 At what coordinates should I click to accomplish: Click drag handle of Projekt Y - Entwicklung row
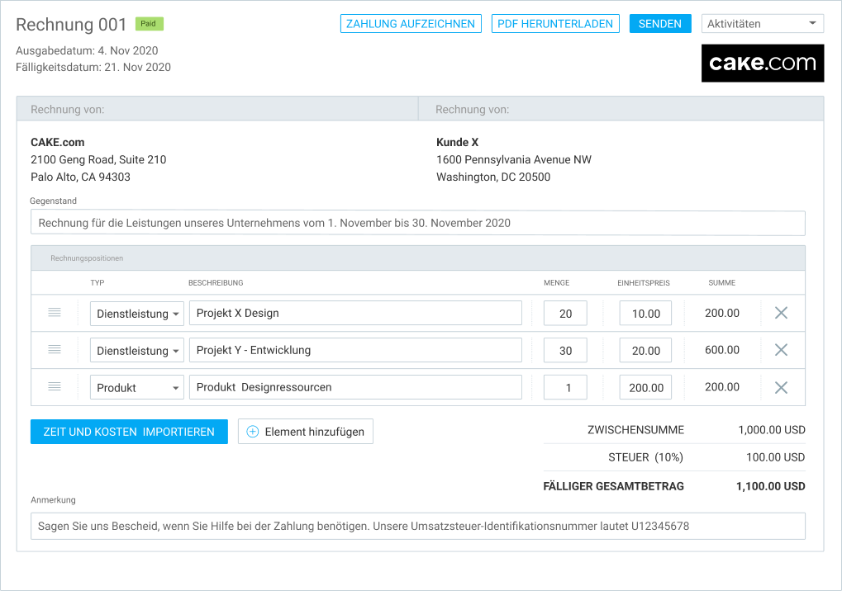[55, 350]
